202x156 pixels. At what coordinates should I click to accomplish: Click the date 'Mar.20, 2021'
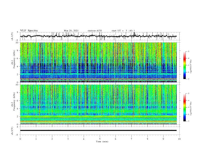coord(71,31)
